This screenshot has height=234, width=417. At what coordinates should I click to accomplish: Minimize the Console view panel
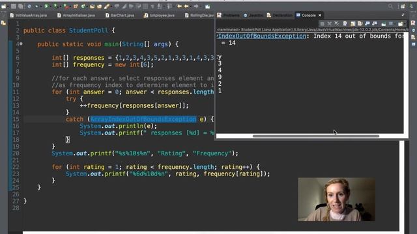(403, 15)
